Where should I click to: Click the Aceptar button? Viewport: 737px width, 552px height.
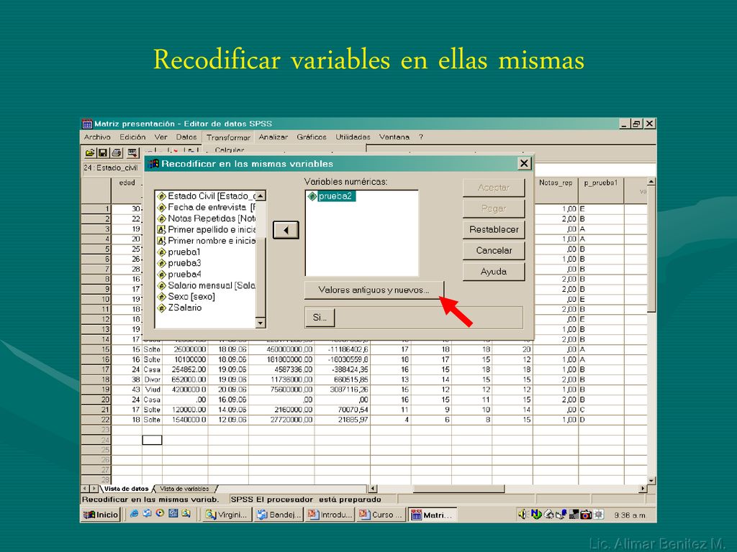click(x=494, y=188)
